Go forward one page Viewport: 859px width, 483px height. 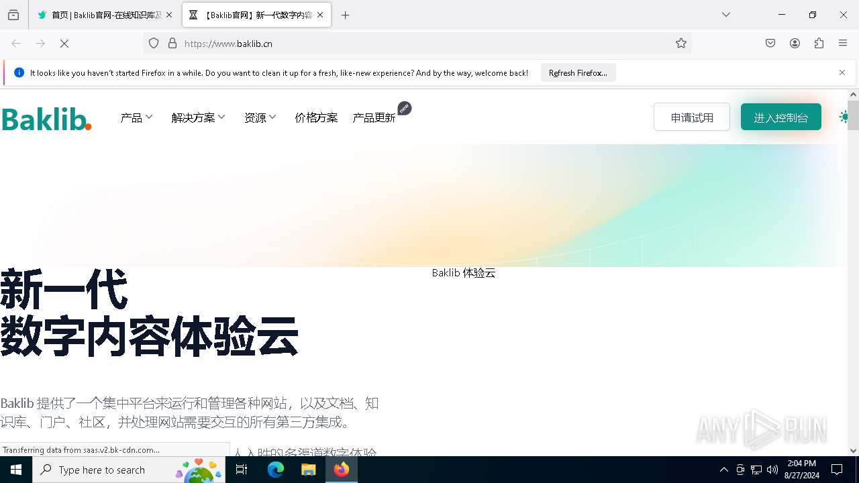click(40, 43)
